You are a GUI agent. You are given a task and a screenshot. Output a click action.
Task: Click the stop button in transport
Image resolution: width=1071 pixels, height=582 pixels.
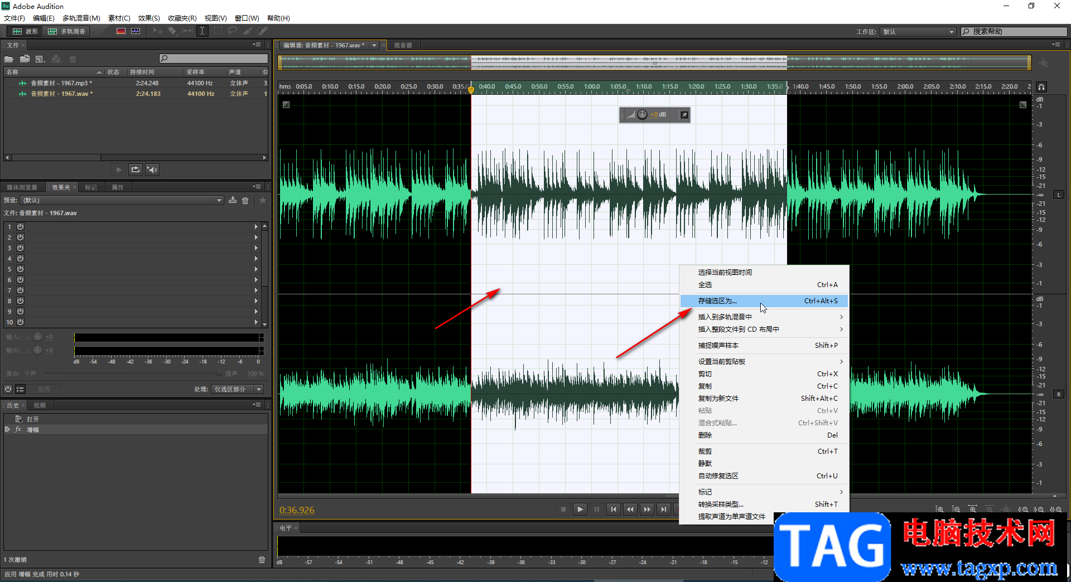563,509
